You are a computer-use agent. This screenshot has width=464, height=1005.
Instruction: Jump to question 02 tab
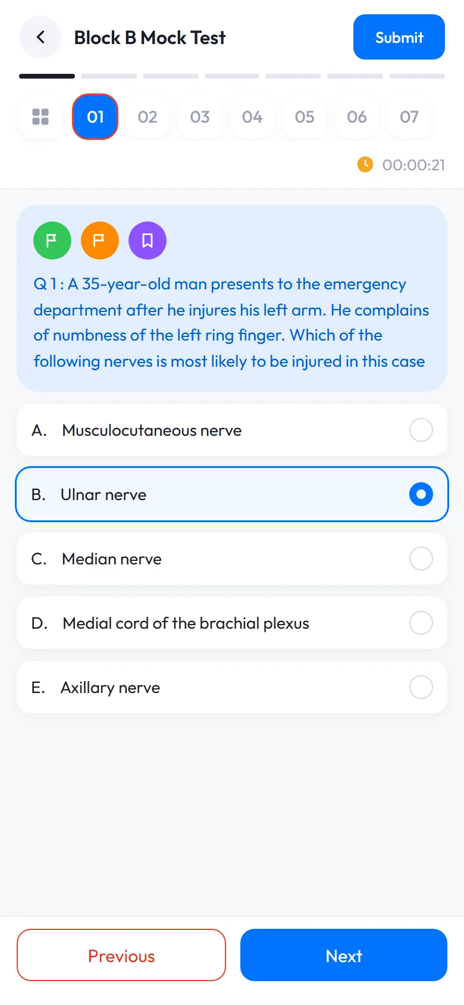(x=148, y=117)
